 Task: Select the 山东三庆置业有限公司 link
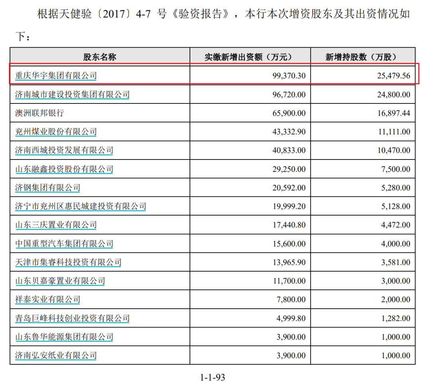pyautogui.click(x=56, y=225)
